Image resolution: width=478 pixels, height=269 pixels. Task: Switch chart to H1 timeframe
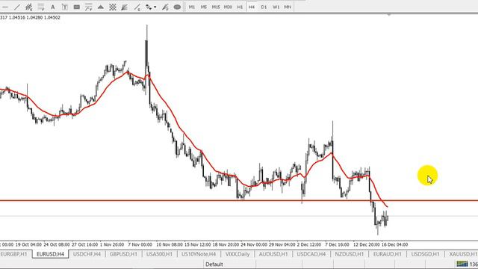pyautogui.click(x=240, y=7)
